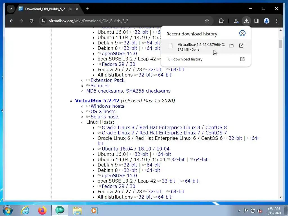Open the taskbar clock showing 9:07 AM
Viewport: 288px width, 216px height.
(x=274, y=211)
